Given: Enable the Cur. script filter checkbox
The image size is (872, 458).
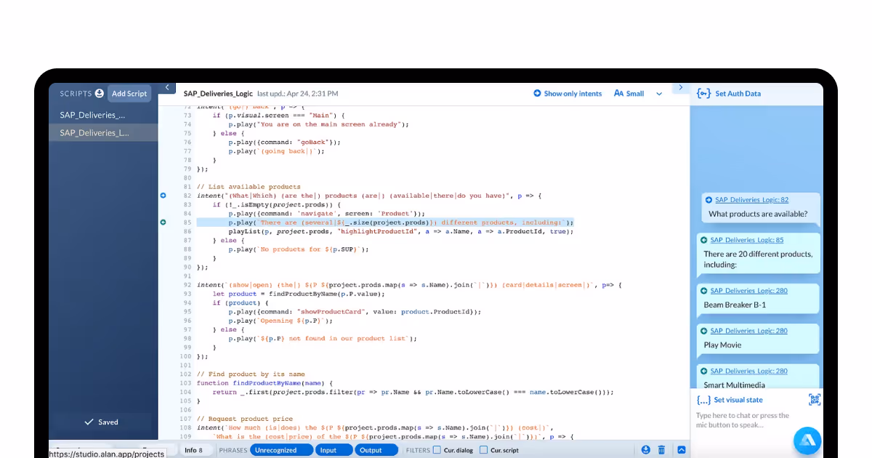Looking at the screenshot, I should [484, 450].
